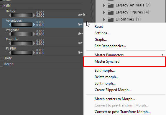Screen dimensions: 166x115
Task: Increase Muscular dial with right arrow
Action: click(x=34, y=43)
